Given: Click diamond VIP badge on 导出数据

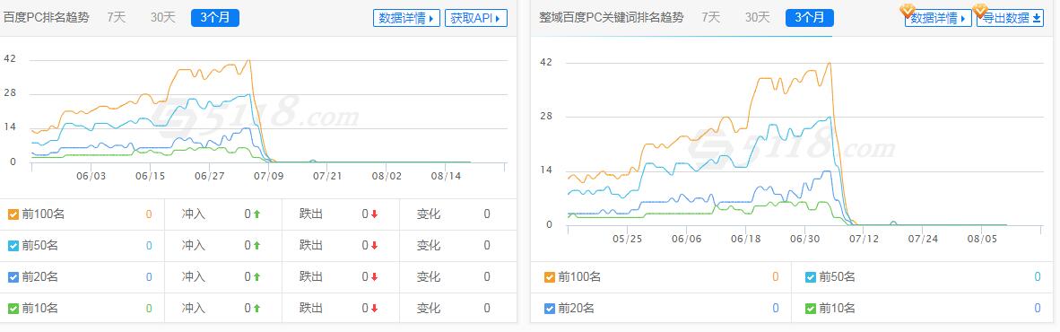Looking at the screenshot, I should point(979,10).
